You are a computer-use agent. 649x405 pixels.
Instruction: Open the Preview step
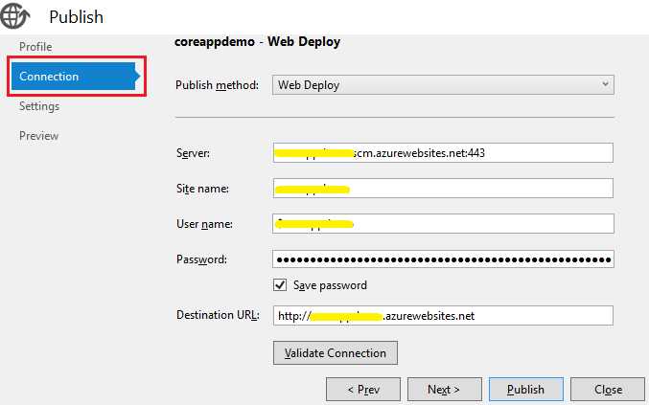point(39,136)
